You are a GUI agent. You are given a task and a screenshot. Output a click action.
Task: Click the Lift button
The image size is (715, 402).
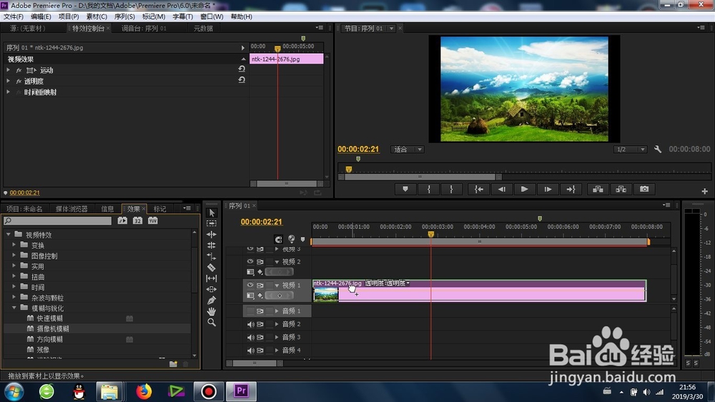click(598, 190)
